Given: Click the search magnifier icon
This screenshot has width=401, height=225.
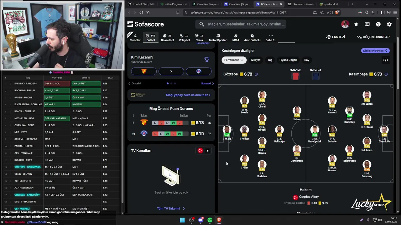Looking at the screenshot, I should point(202,24).
